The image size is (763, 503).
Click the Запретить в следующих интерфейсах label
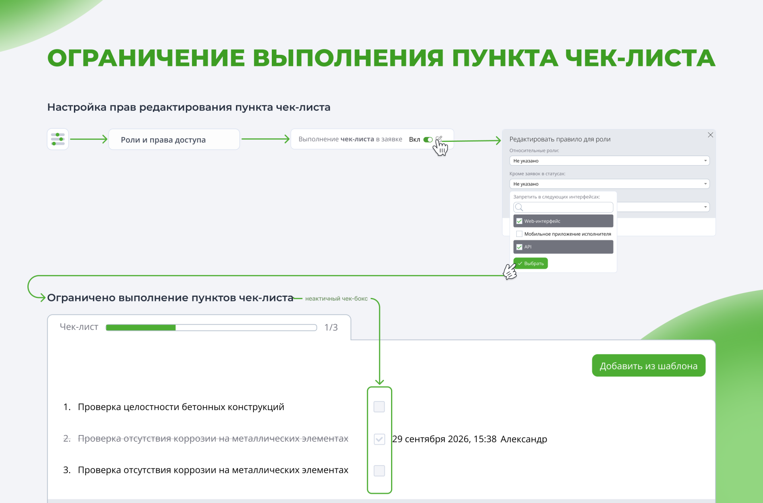pyautogui.click(x=556, y=197)
